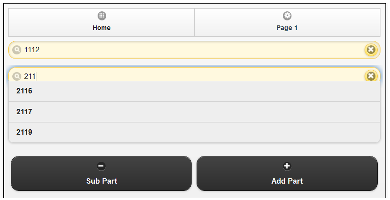390x200 pixels.
Task: Clear the 1112 search field
Action: [371, 50]
